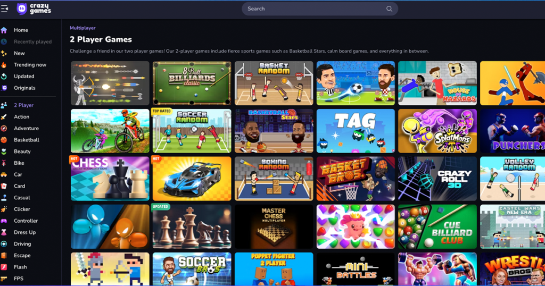The height and width of the screenshot is (286, 545).
Task: Click the Flash lightning icon
Action: 4,267
